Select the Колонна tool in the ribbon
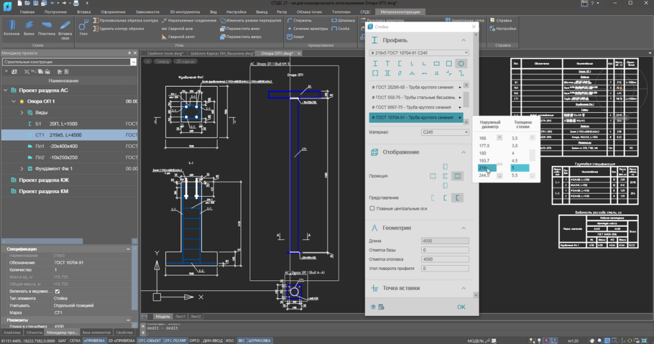 (x=11, y=27)
